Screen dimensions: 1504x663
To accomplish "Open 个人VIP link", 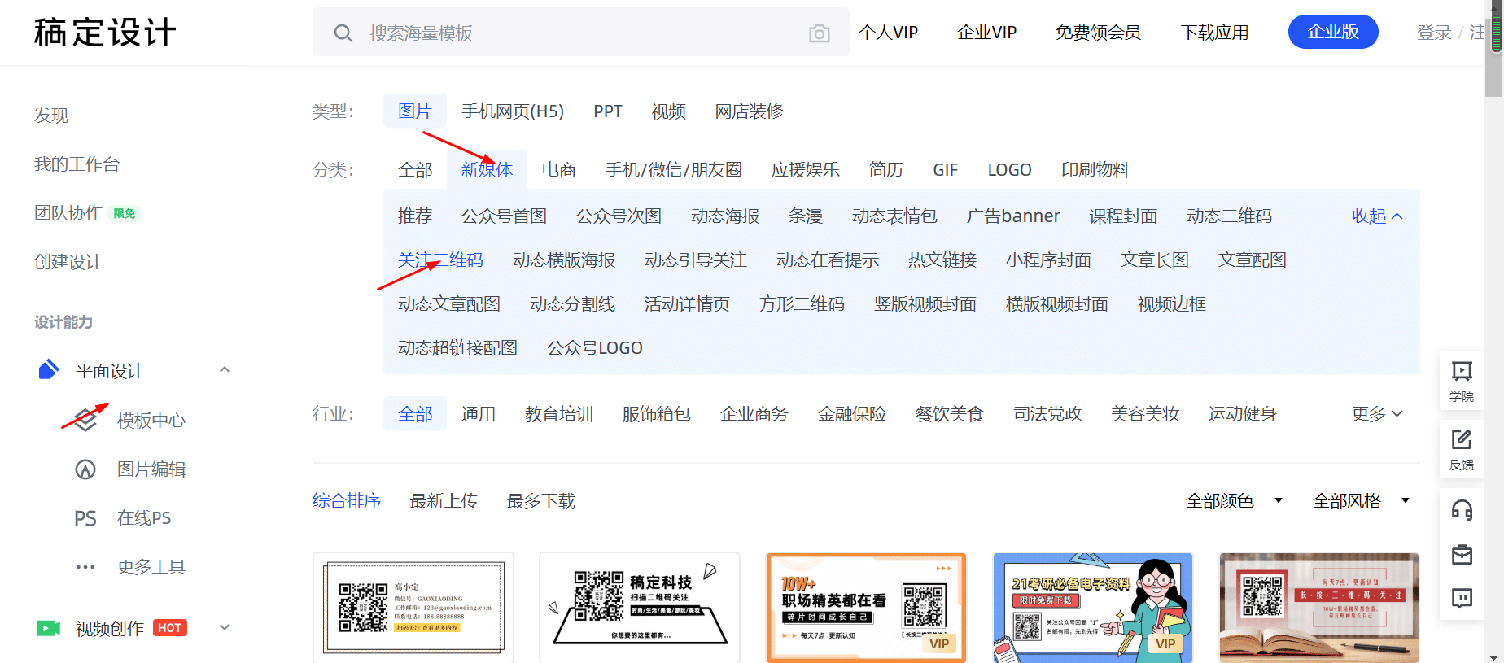I will click(888, 33).
